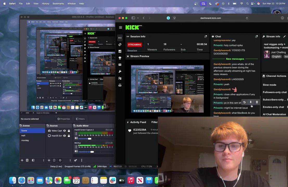Viewport: 288px width, 187px height.
Task: Open source properties gear in Sources panel
Action: [60, 160]
